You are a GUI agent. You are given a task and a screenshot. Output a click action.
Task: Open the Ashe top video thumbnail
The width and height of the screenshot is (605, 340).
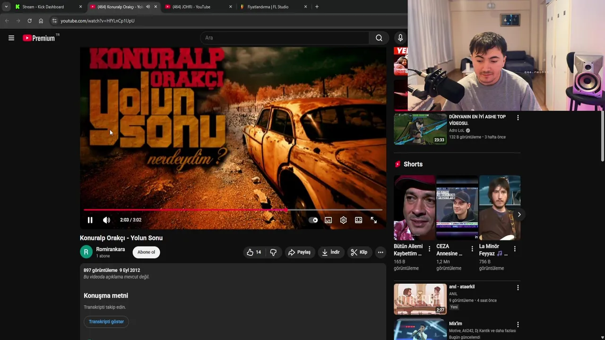[x=420, y=128]
